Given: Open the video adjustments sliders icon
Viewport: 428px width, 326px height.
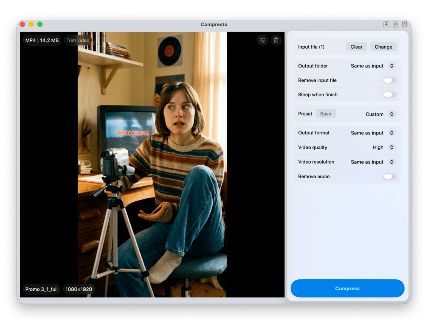Looking at the screenshot, I should click(262, 40).
